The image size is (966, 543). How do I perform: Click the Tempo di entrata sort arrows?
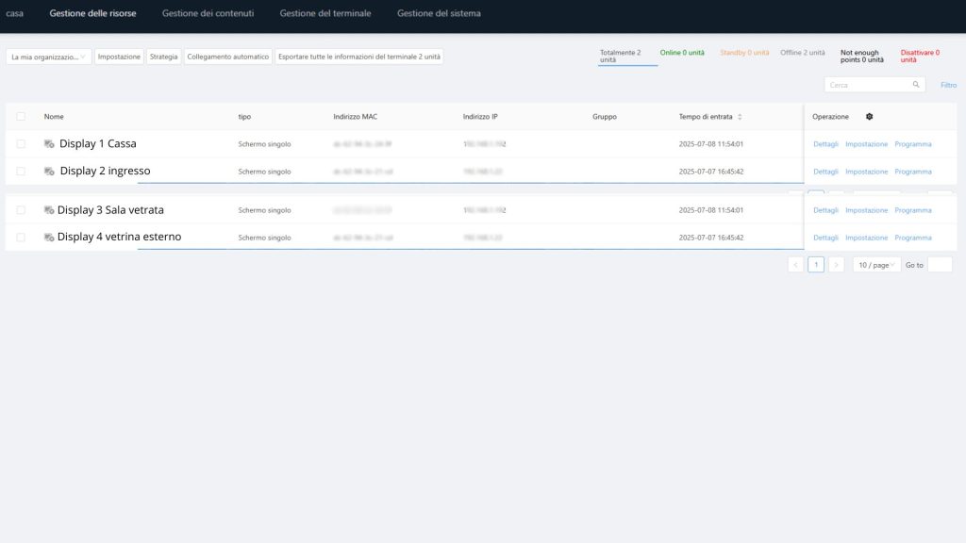click(740, 117)
